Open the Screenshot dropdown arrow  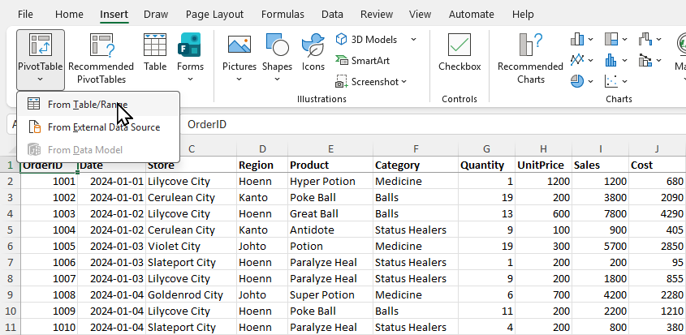[403, 82]
